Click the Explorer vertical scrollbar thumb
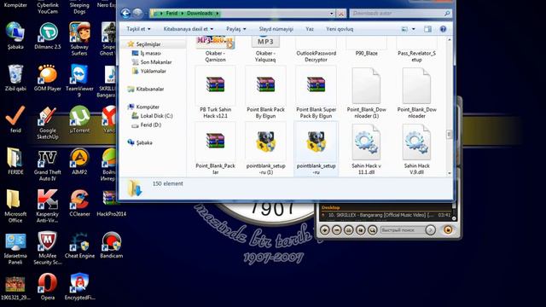This screenshot has height=307, width=546. (x=450, y=135)
